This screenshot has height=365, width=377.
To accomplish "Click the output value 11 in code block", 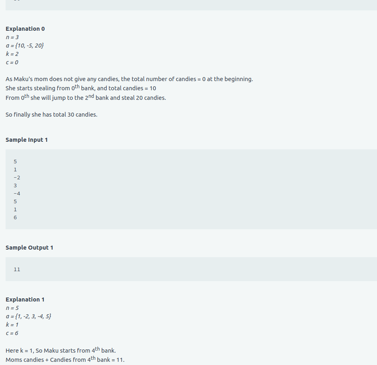I will [x=17, y=269].
